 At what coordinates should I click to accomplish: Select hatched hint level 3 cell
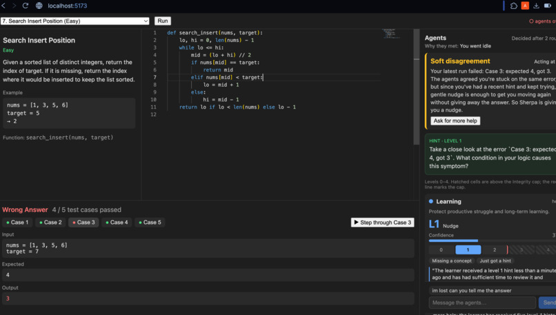tap(522, 250)
